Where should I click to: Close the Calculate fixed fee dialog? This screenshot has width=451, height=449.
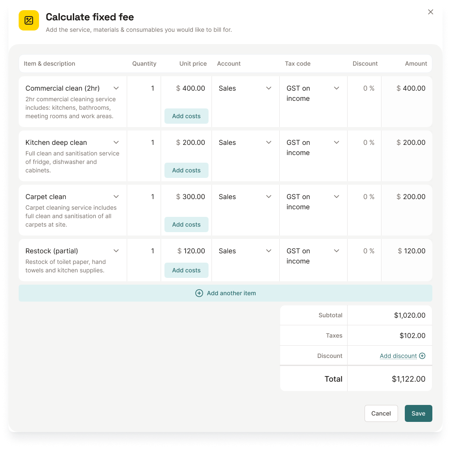click(x=431, y=12)
